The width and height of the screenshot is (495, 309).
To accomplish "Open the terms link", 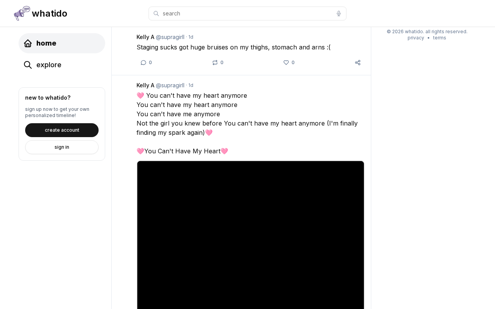I will pos(439,38).
